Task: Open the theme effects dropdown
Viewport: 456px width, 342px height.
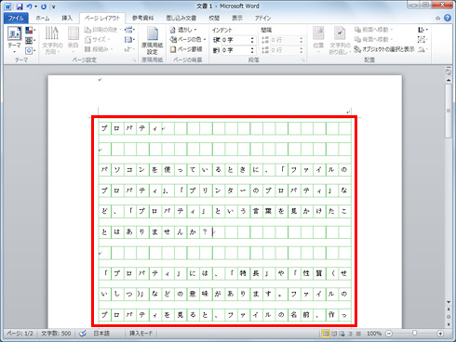Action: point(30,50)
